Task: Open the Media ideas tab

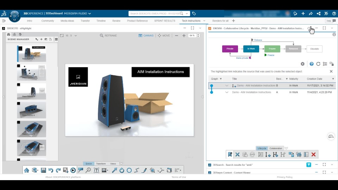Action: coord(67,21)
